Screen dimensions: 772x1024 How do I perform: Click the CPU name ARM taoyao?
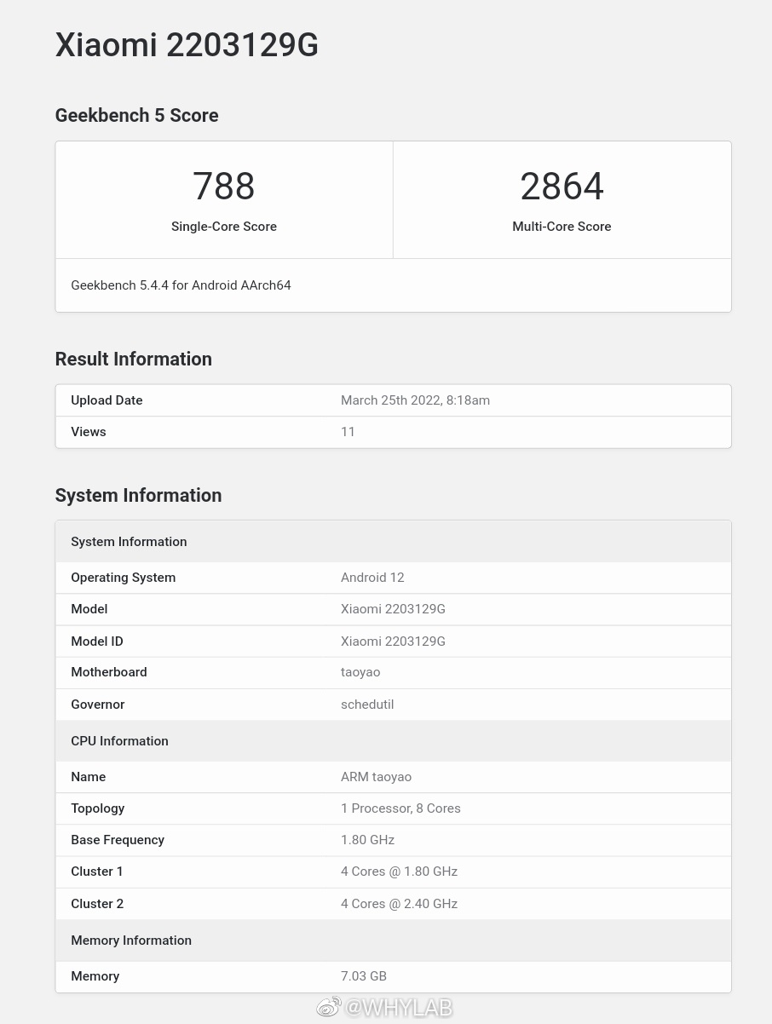(x=376, y=777)
